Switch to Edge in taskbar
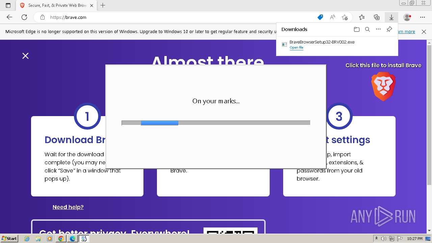This screenshot has width=432, height=243. (73, 239)
